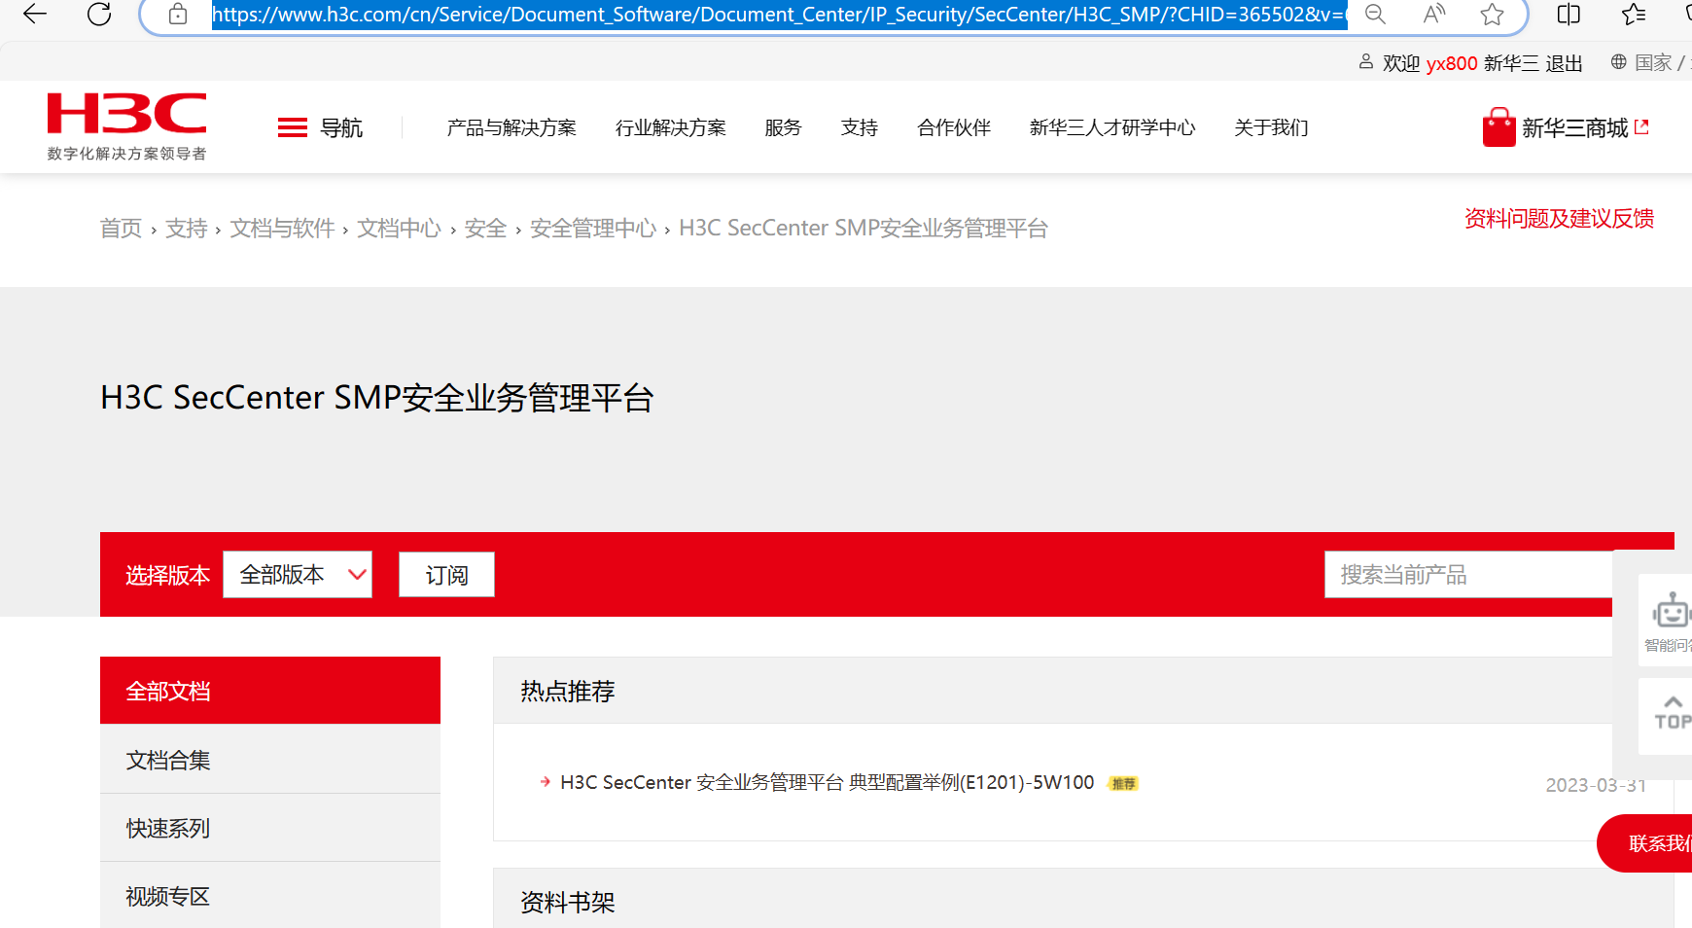Open the yx800 account link
This screenshot has height=928, width=1692.
pyautogui.click(x=1452, y=63)
